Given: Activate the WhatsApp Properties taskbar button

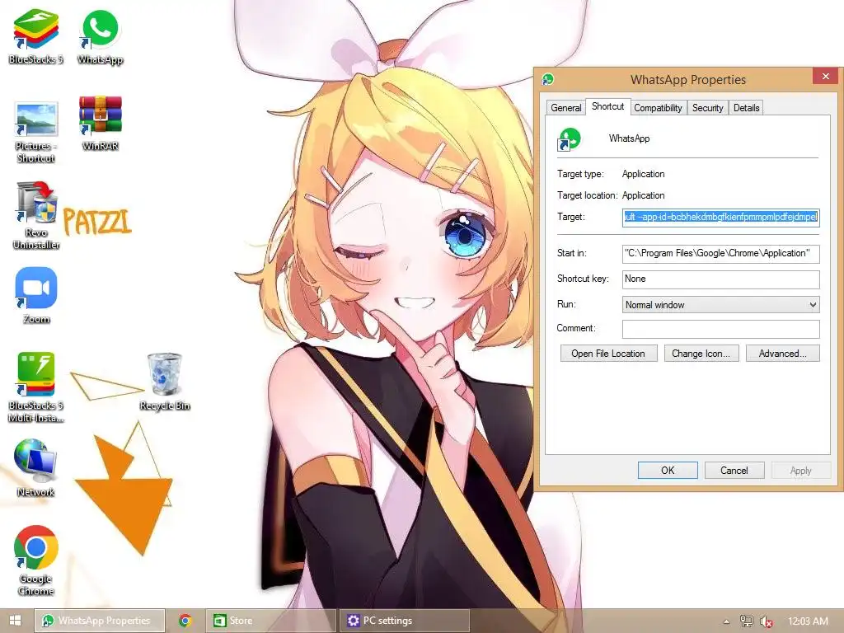Looking at the screenshot, I should point(100,621).
